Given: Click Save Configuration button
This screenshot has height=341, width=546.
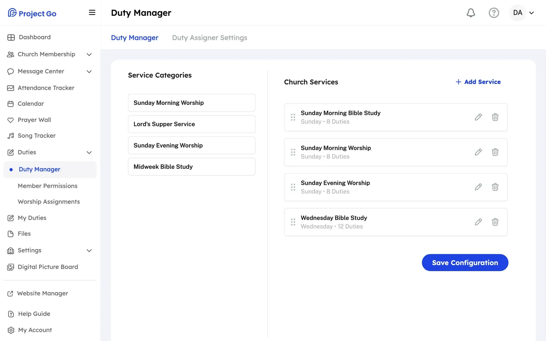Looking at the screenshot, I should [x=465, y=263].
